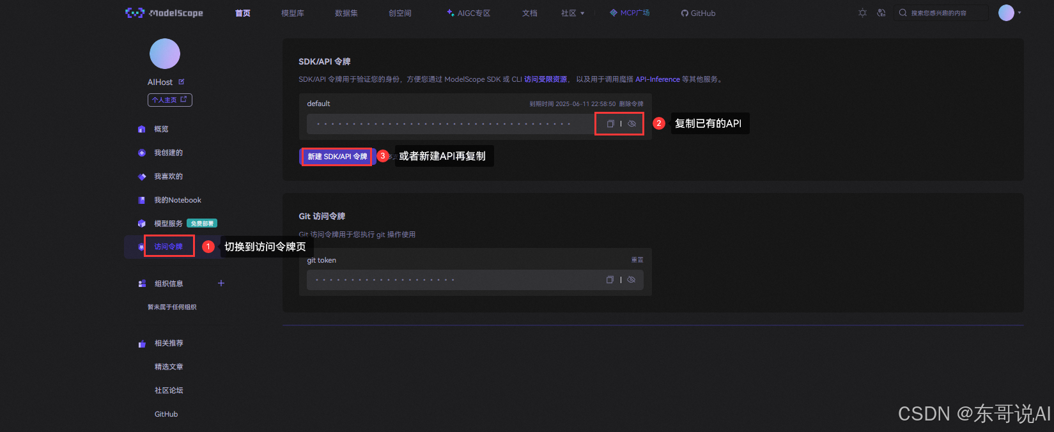Copy the default SDK/API token
This screenshot has width=1054, height=432.
click(x=610, y=124)
